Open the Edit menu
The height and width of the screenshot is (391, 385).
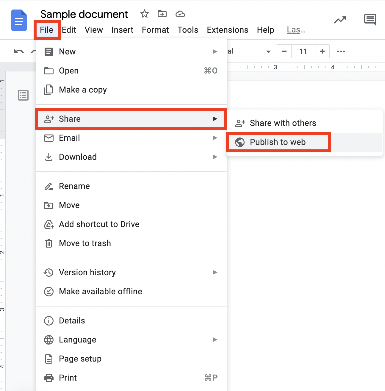click(69, 30)
